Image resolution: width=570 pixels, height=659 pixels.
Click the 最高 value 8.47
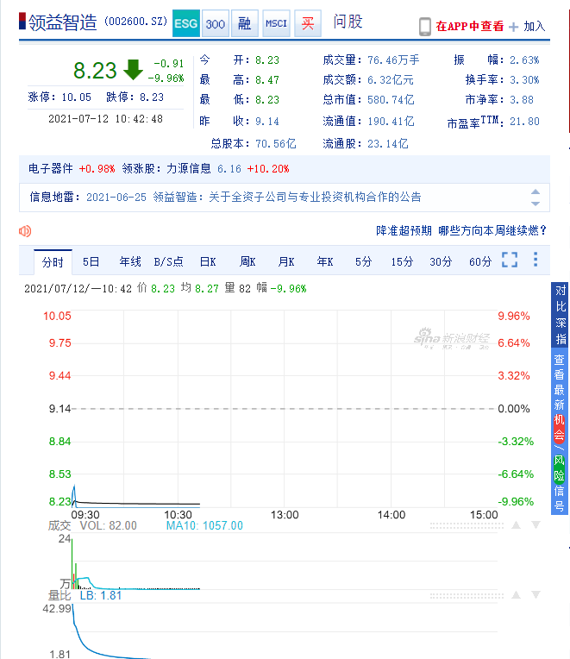click(x=267, y=80)
